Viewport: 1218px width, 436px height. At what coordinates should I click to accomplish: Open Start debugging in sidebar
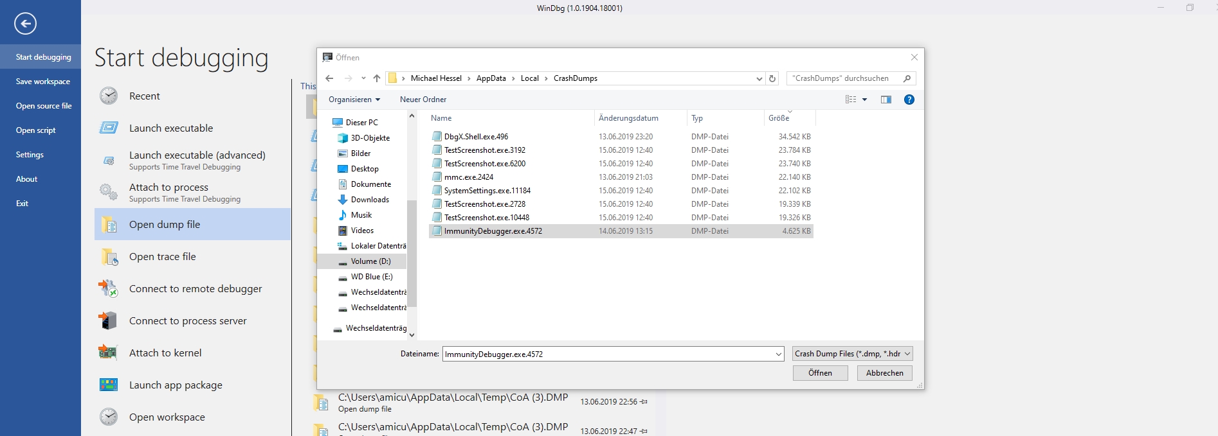[x=41, y=57]
